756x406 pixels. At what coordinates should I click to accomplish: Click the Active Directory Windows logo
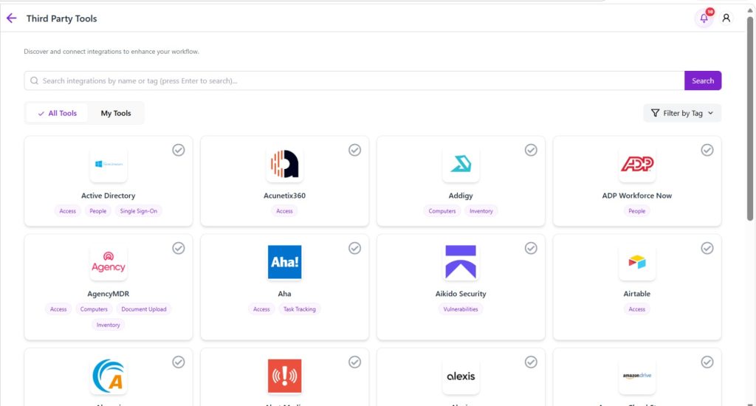[109, 164]
